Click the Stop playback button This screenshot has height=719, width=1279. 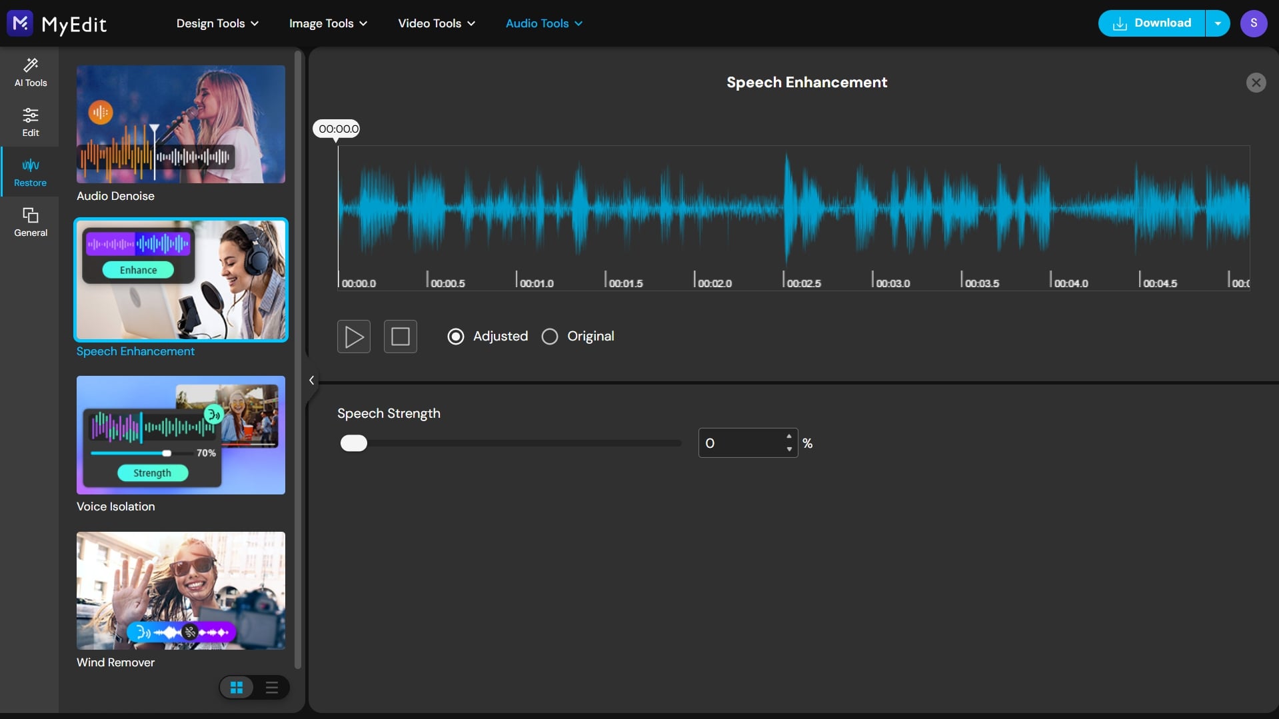(400, 337)
